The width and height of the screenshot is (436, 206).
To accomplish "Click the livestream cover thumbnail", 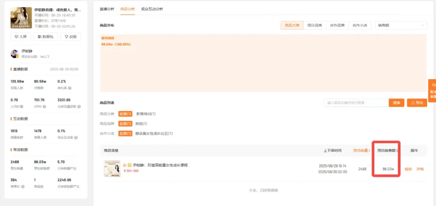I will coord(21,18).
